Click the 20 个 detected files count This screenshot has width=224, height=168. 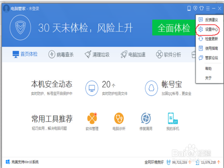[x=108, y=85]
